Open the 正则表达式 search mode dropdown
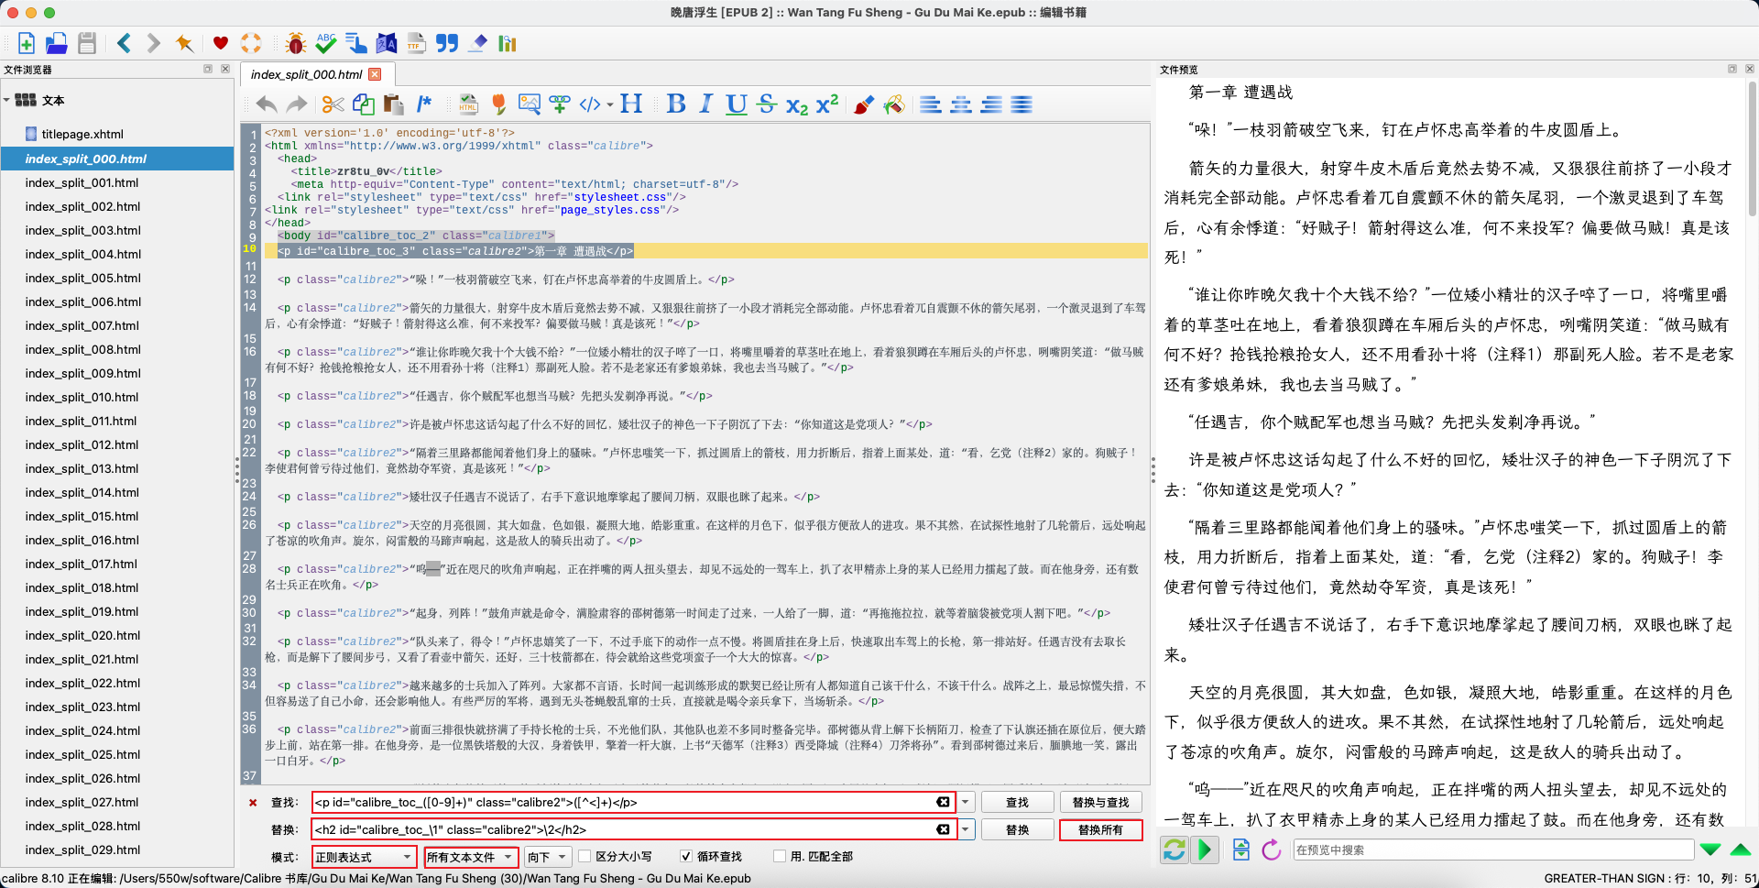 [364, 857]
